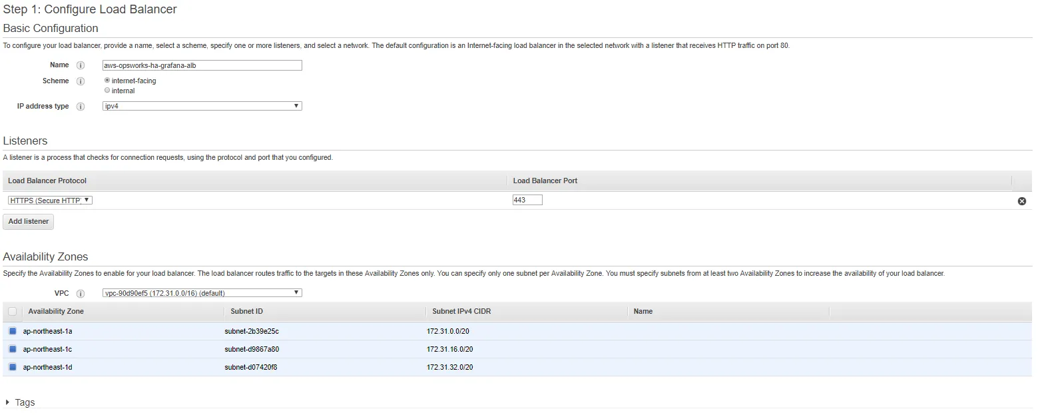The image size is (1038, 415).
Task: Click the load balancer Name text field
Action: coord(202,65)
